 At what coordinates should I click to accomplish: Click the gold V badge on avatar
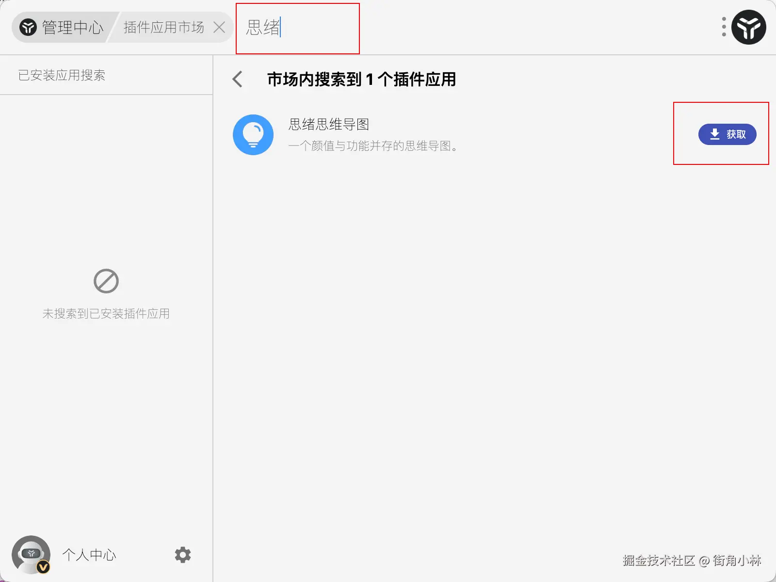click(x=43, y=566)
